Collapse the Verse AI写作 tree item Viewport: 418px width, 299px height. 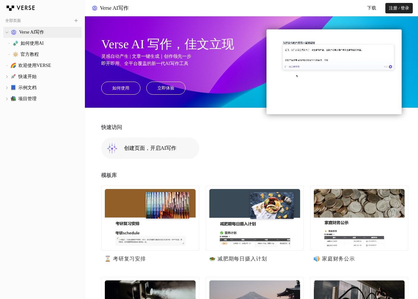7,32
